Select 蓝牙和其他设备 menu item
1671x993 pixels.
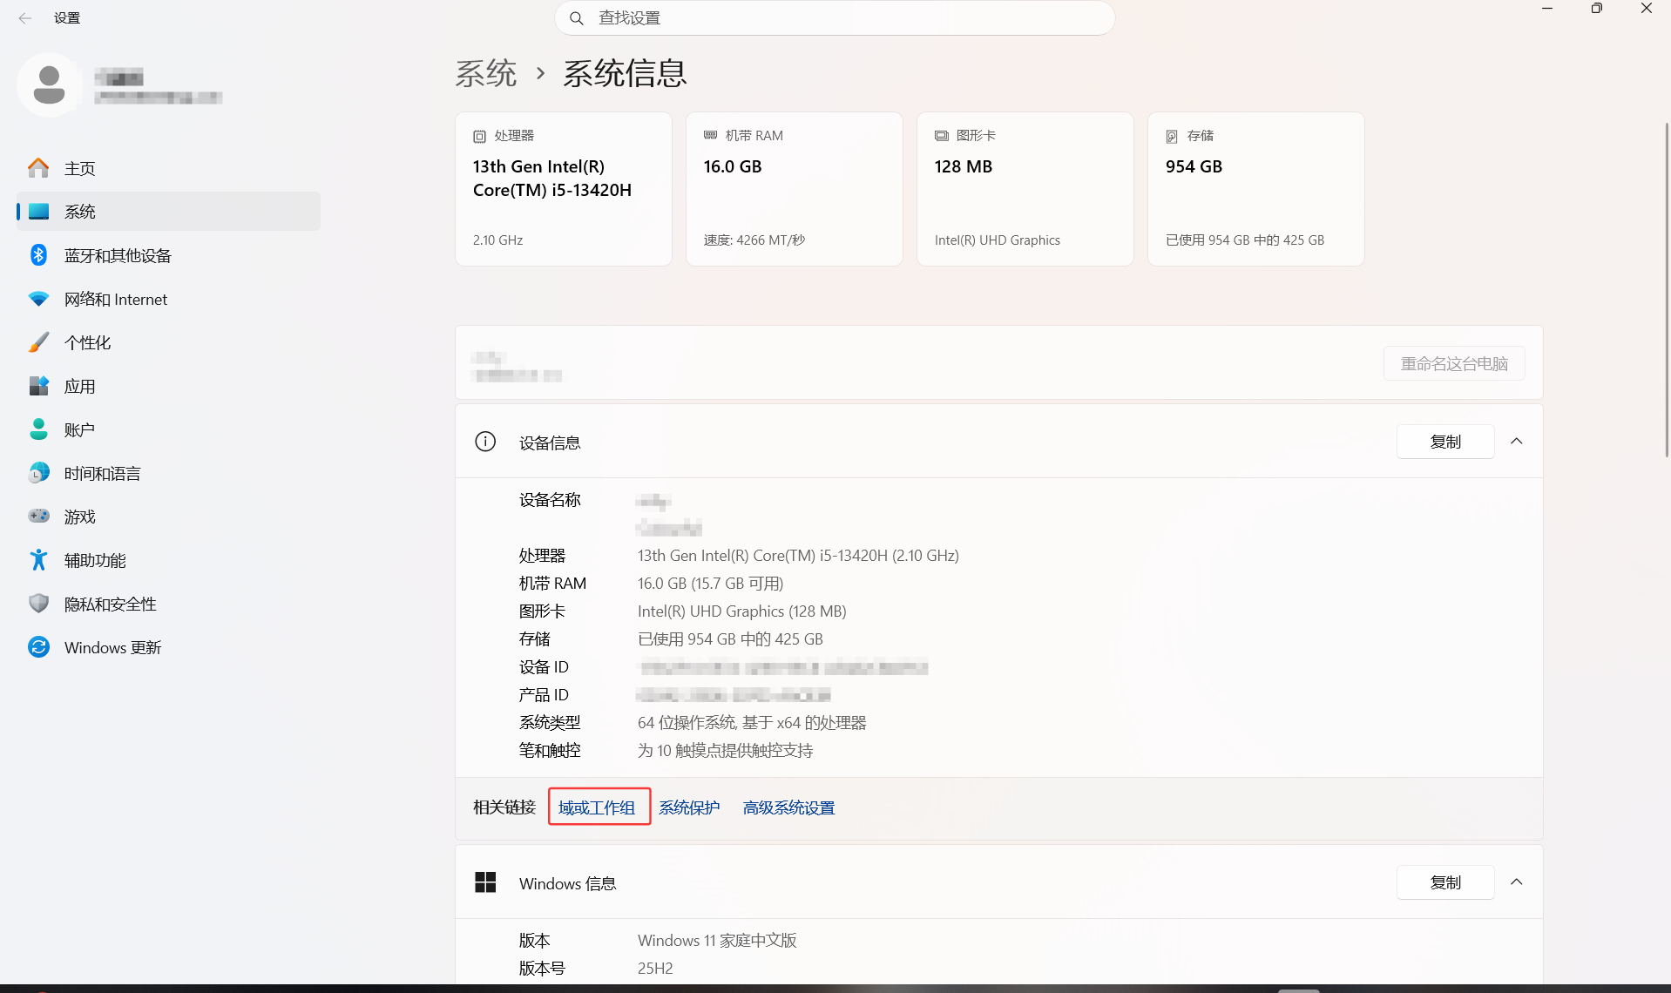(x=168, y=255)
